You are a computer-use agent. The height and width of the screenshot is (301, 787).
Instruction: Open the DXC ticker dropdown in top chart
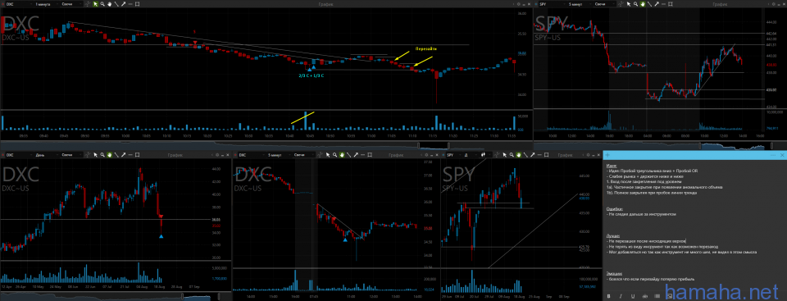click(x=19, y=4)
